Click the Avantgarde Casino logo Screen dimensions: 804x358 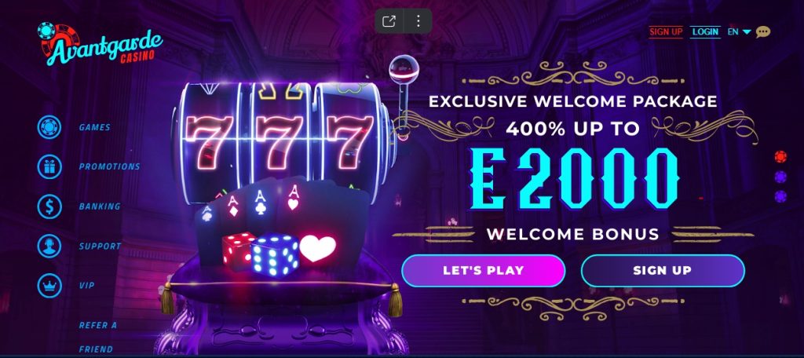coord(100,44)
